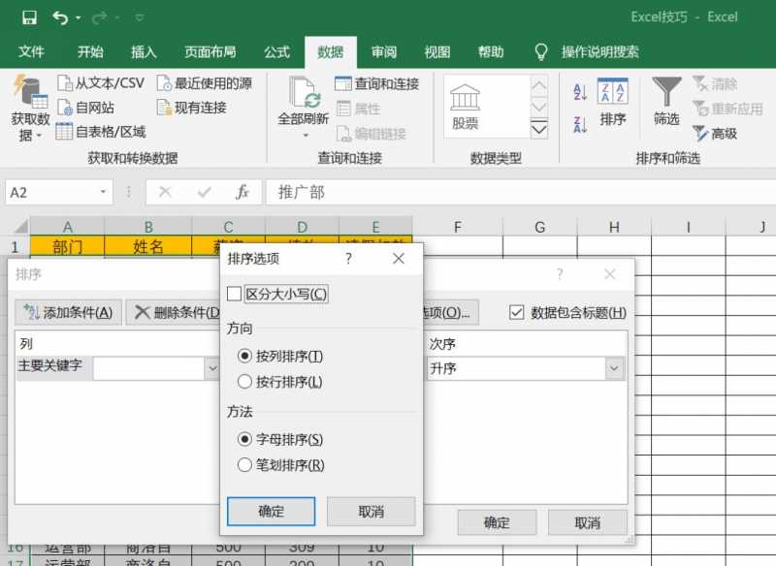
Task: Open the 页面布局 tab
Action: [x=210, y=52]
